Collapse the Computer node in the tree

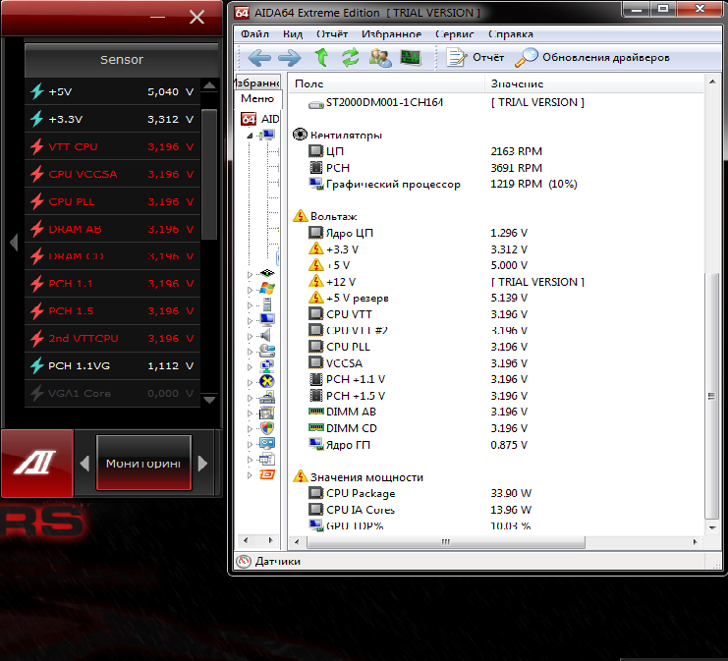click(250, 136)
